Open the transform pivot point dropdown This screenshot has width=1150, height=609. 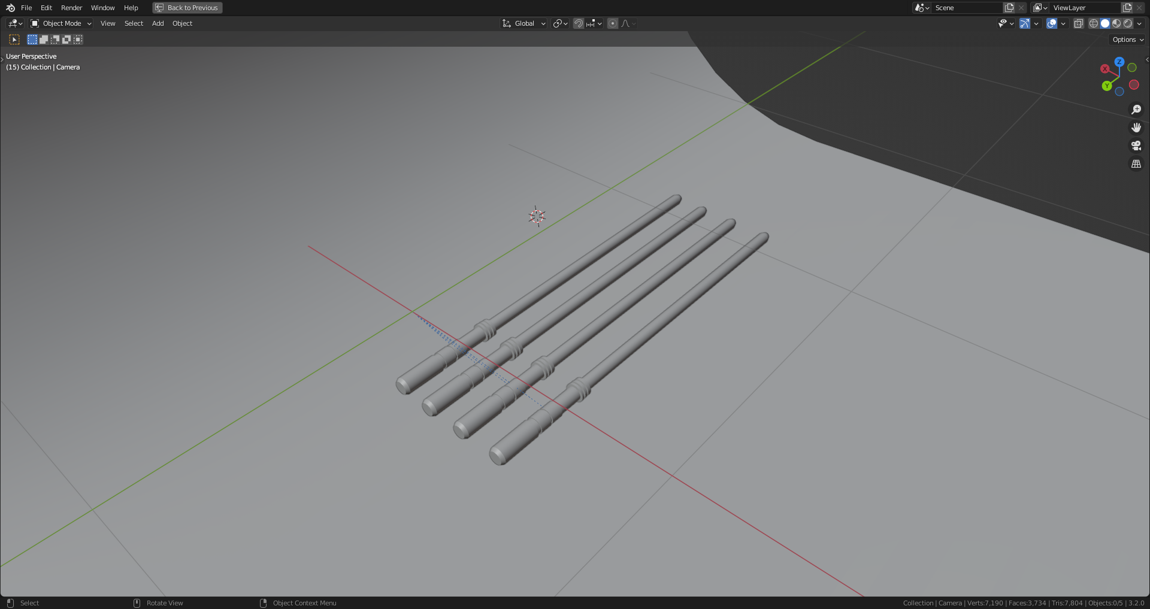[559, 23]
